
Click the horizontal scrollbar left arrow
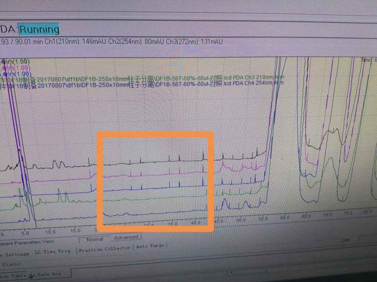pos(231,272)
